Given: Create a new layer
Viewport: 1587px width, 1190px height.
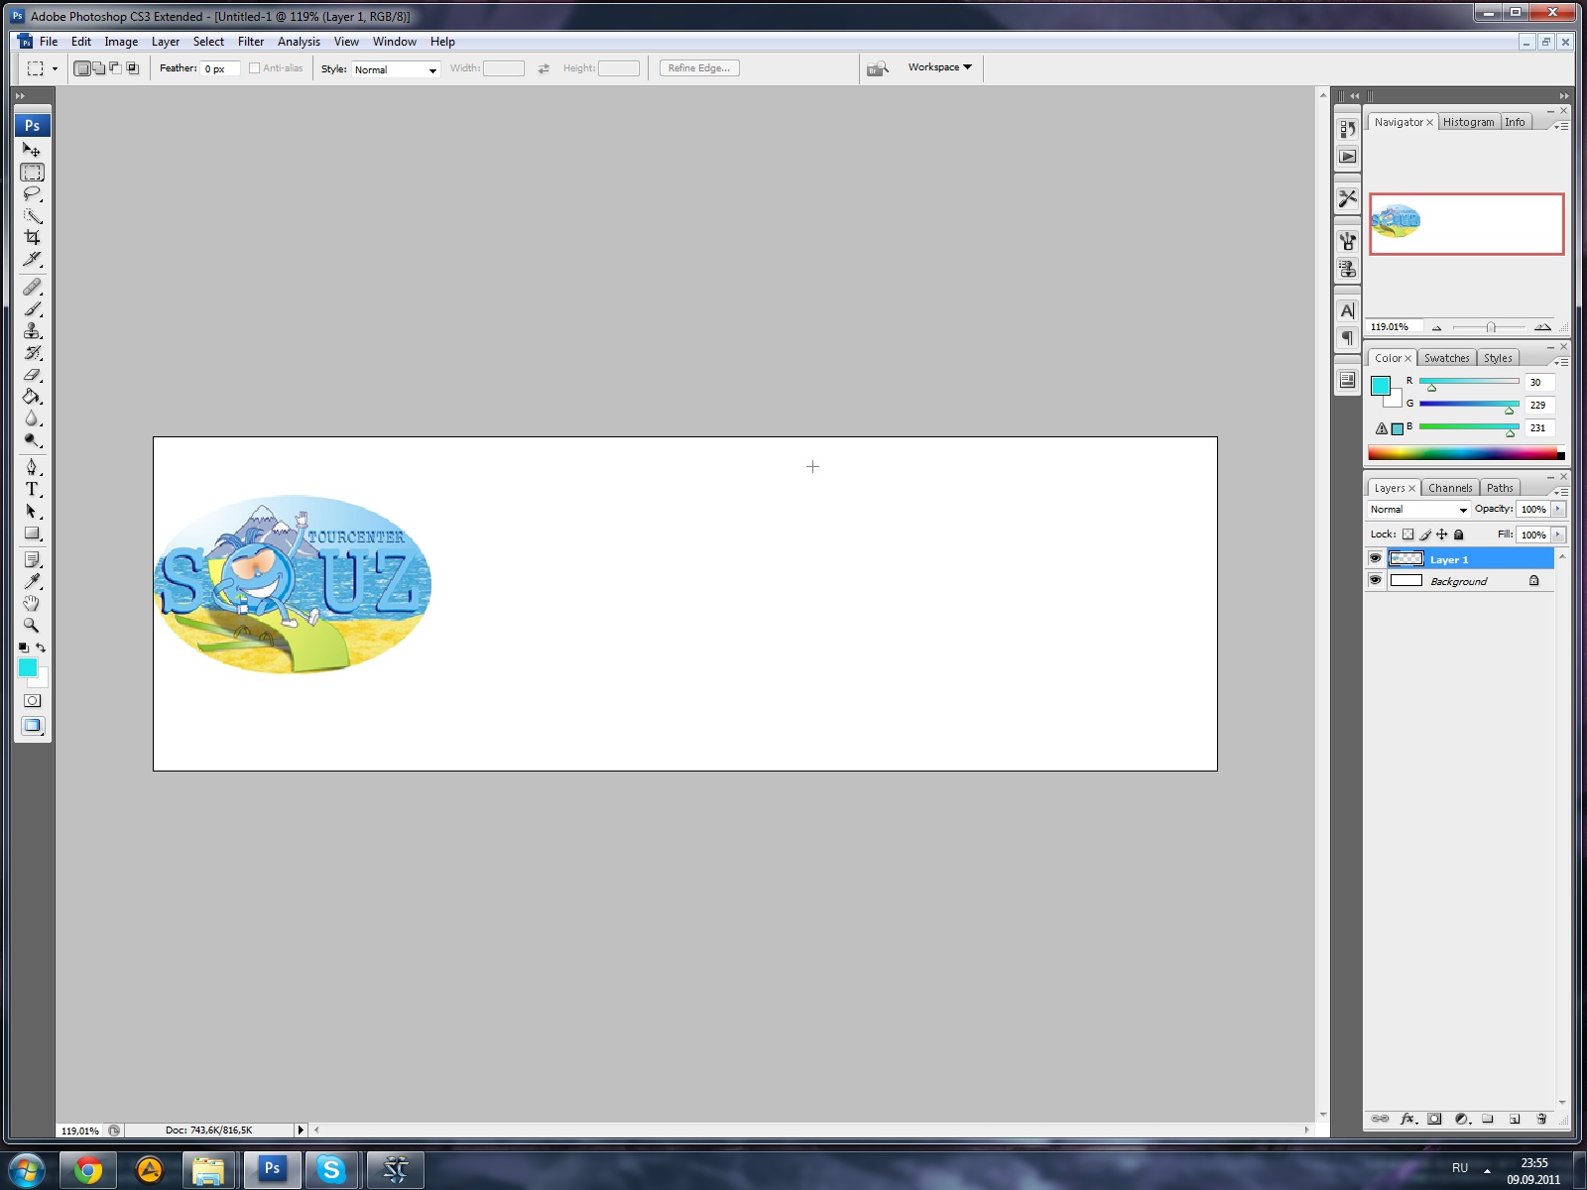Looking at the screenshot, I should 1515,1119.
